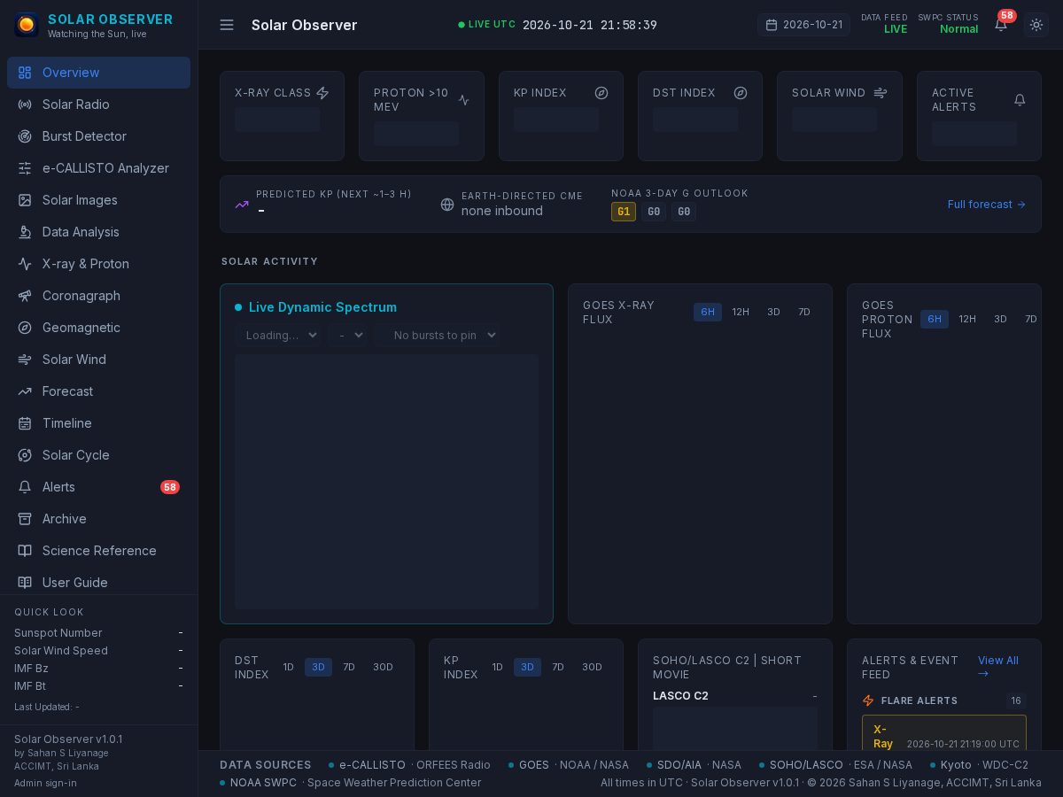Expand the dash dropdown in Live Dynamic Spectrum
The height and width of the screenshot is (797, 1063).
[348, 335]
